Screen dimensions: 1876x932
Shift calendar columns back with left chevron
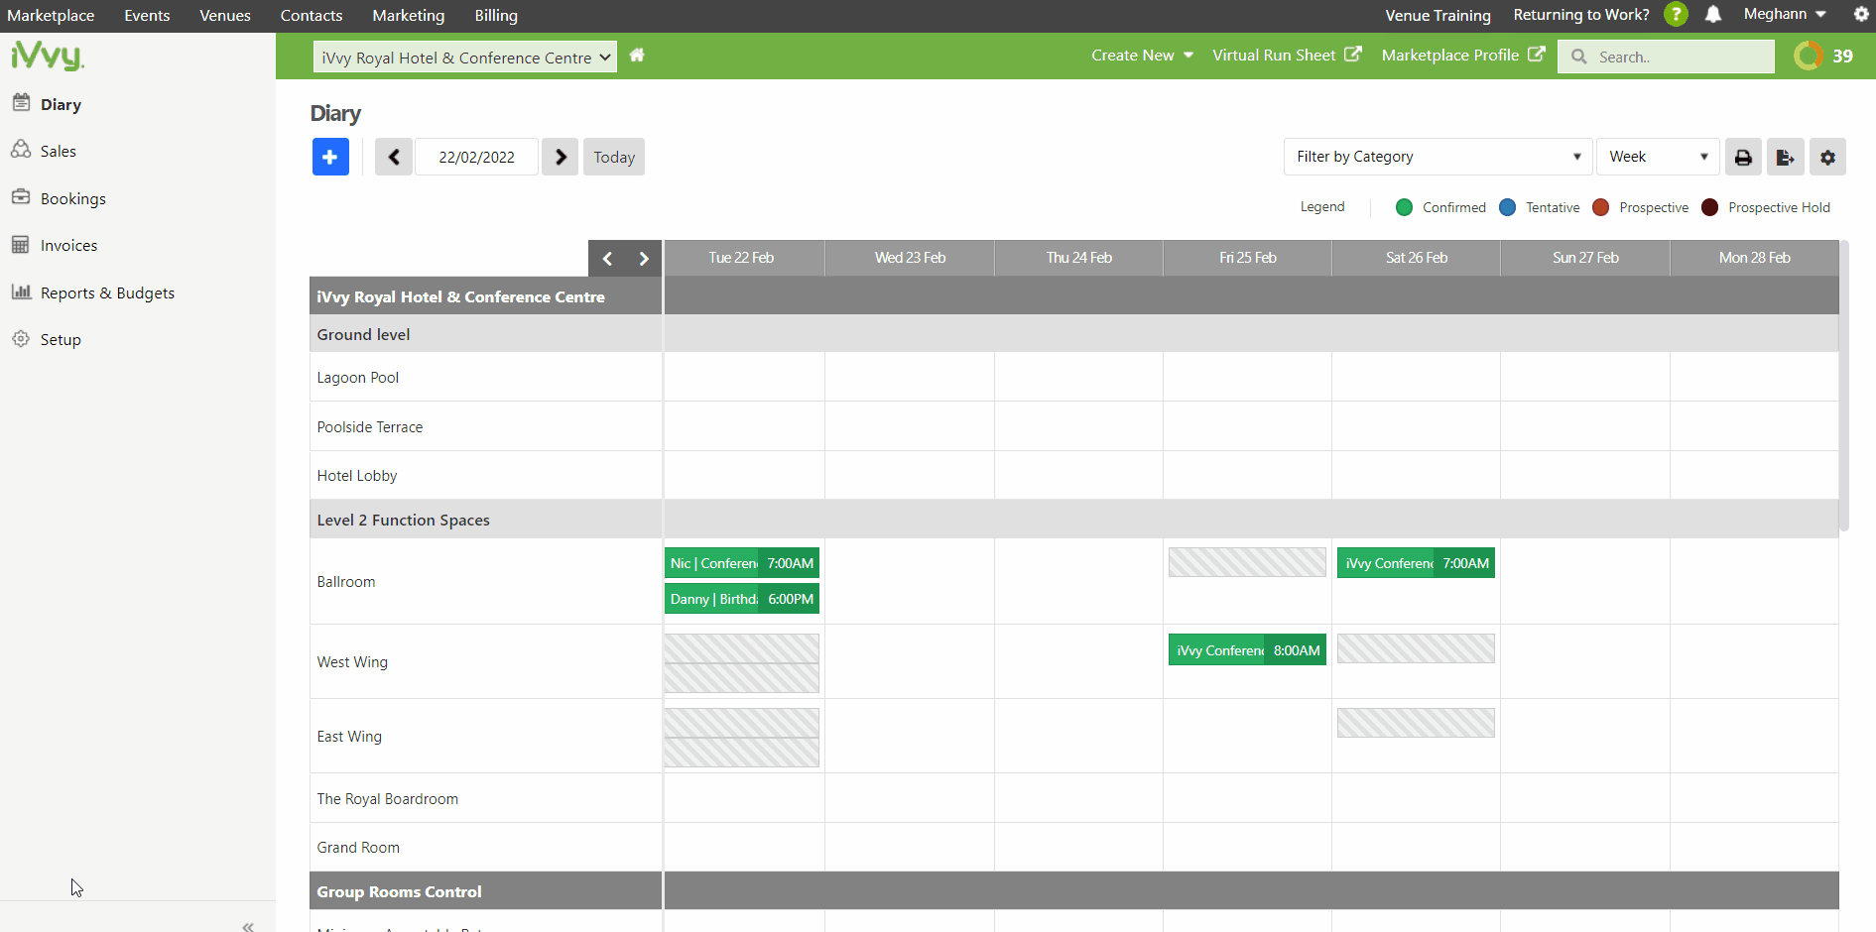tap(607, 259)
